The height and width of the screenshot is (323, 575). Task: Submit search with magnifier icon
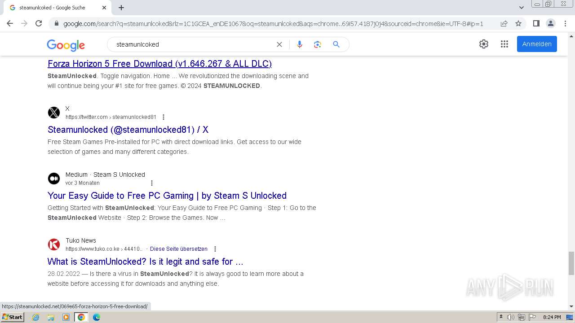click(336, 44)
